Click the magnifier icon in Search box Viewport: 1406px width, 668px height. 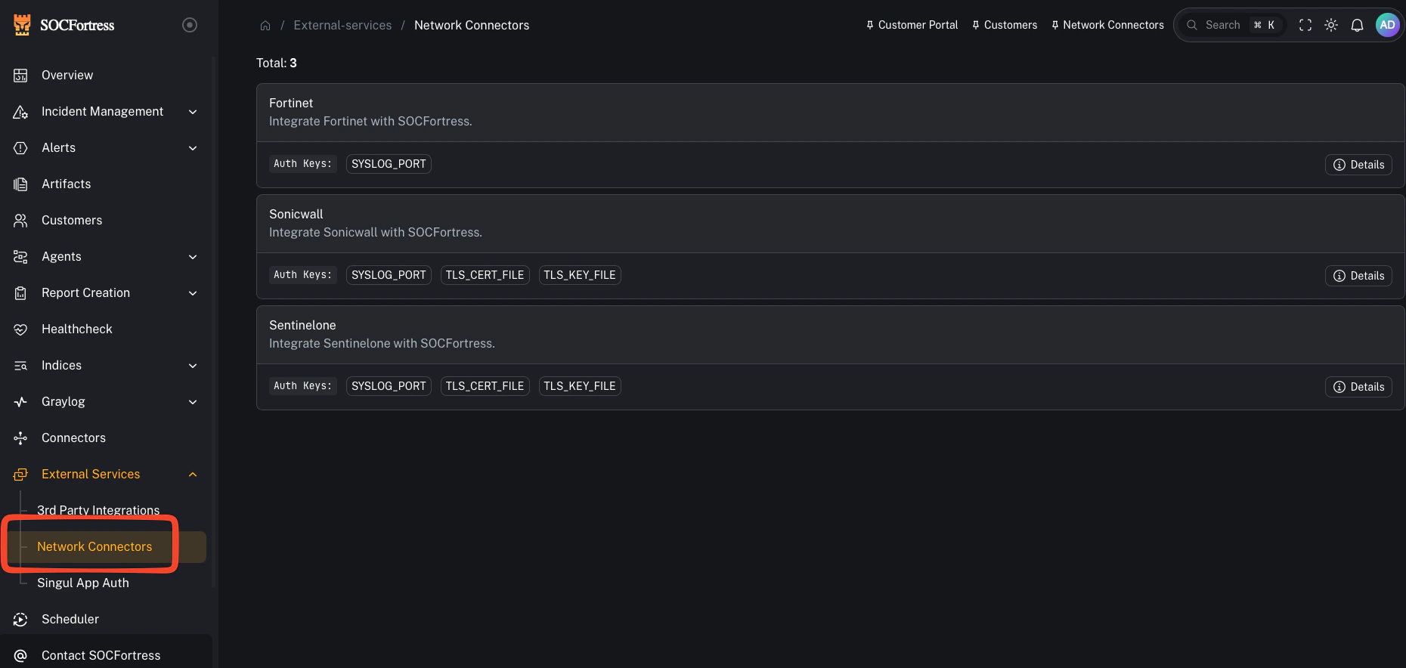1192,25
